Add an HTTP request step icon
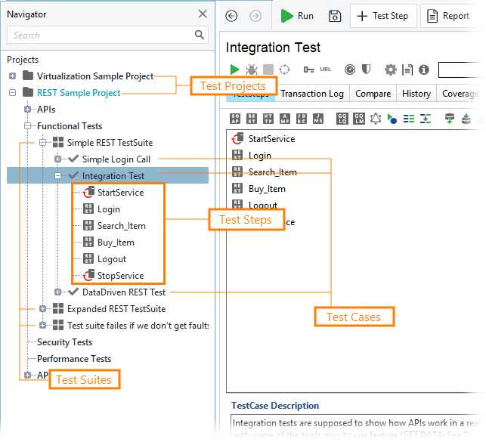This screenshot has width=486, height=442. pyautogui.click(x=268, y=119)
